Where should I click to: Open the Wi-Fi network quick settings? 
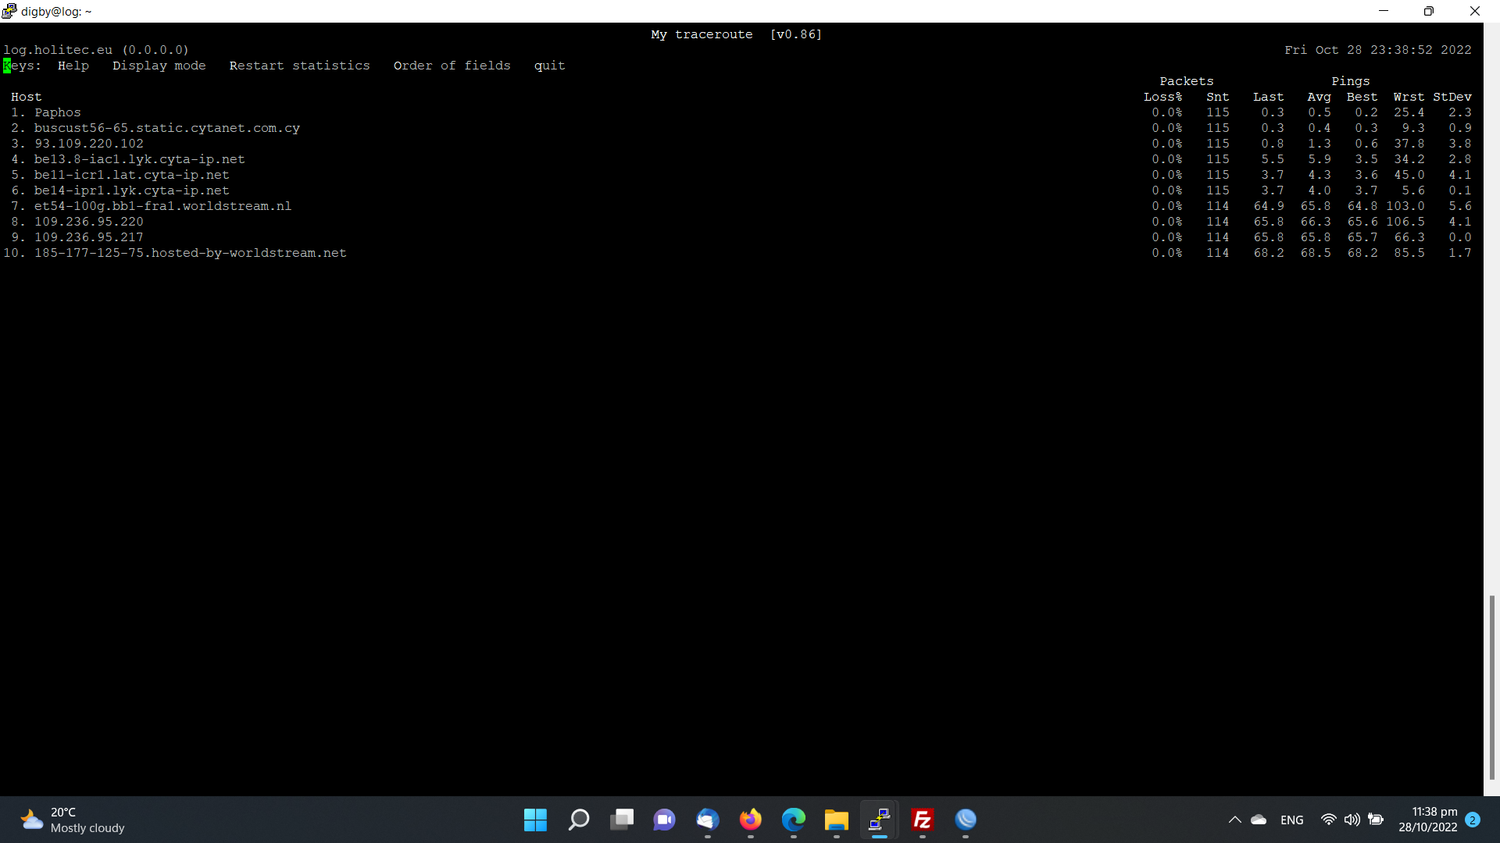click(x=1328, y=820)
